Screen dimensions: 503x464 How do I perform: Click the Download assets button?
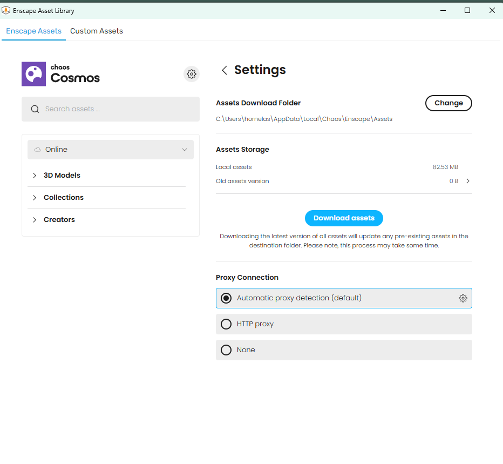click(344, 218)
